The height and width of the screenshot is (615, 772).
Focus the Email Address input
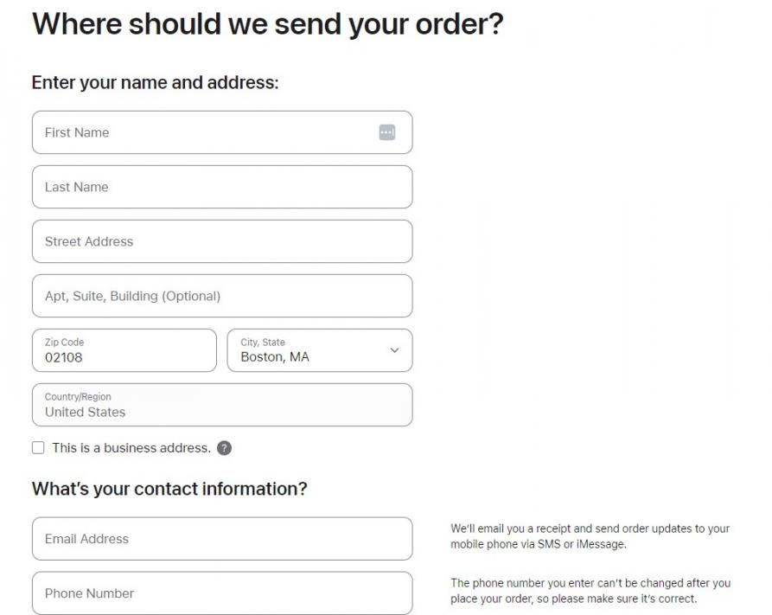(222, 539)
